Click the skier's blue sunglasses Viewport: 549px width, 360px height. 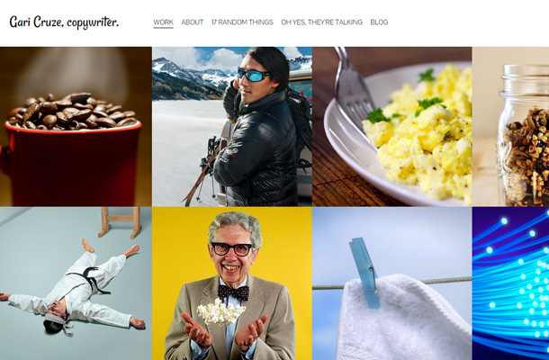click(253, 74)
